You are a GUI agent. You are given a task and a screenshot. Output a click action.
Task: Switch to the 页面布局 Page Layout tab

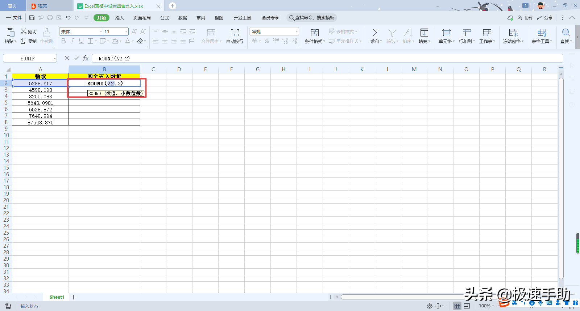tap(142, 18)
